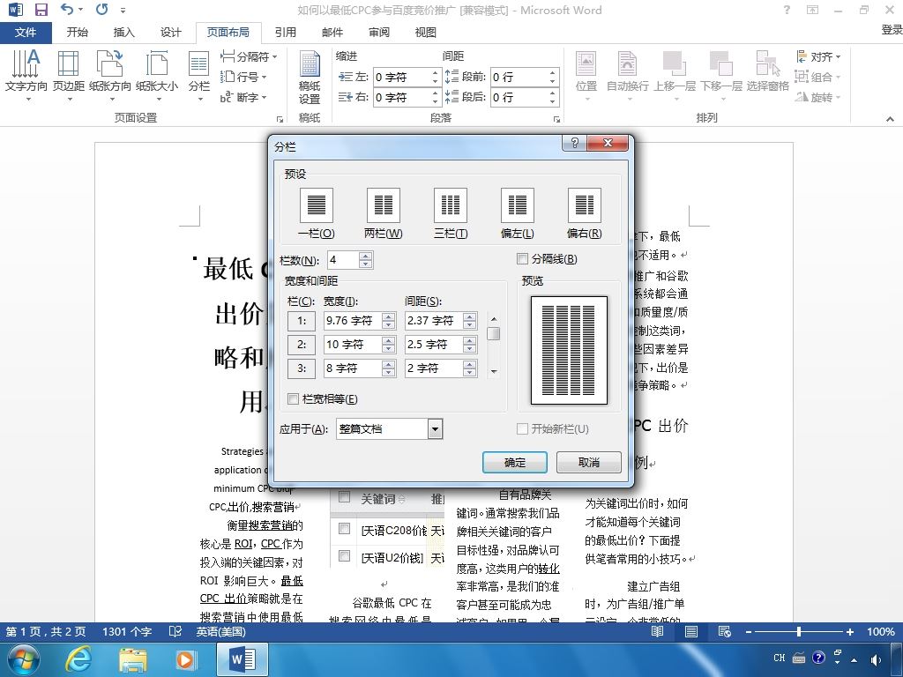903x677 pixels.
Task: Expand the Breaks dropdown
Action: (x=249, y=56)
